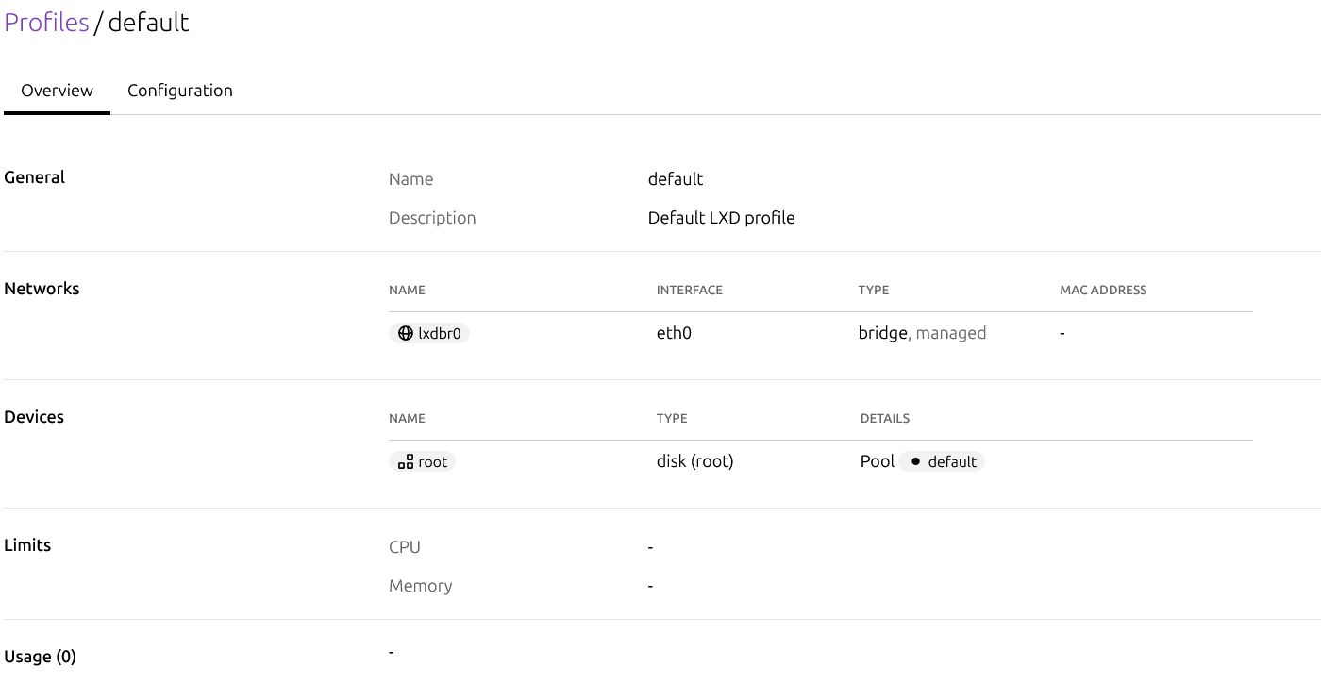Viewport: 1321px width, 684px height.
Task: Open the Profiles breadcrumb link
Action: 46,23
